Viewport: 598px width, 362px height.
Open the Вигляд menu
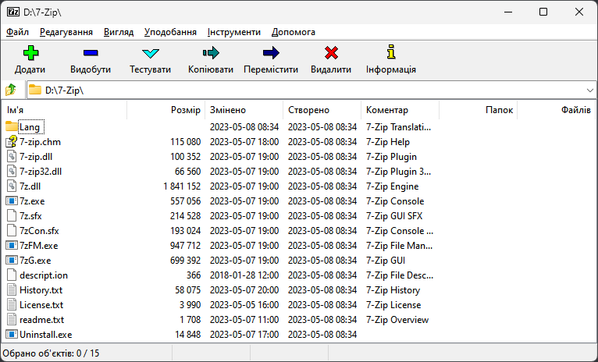(x=119, y=32)
